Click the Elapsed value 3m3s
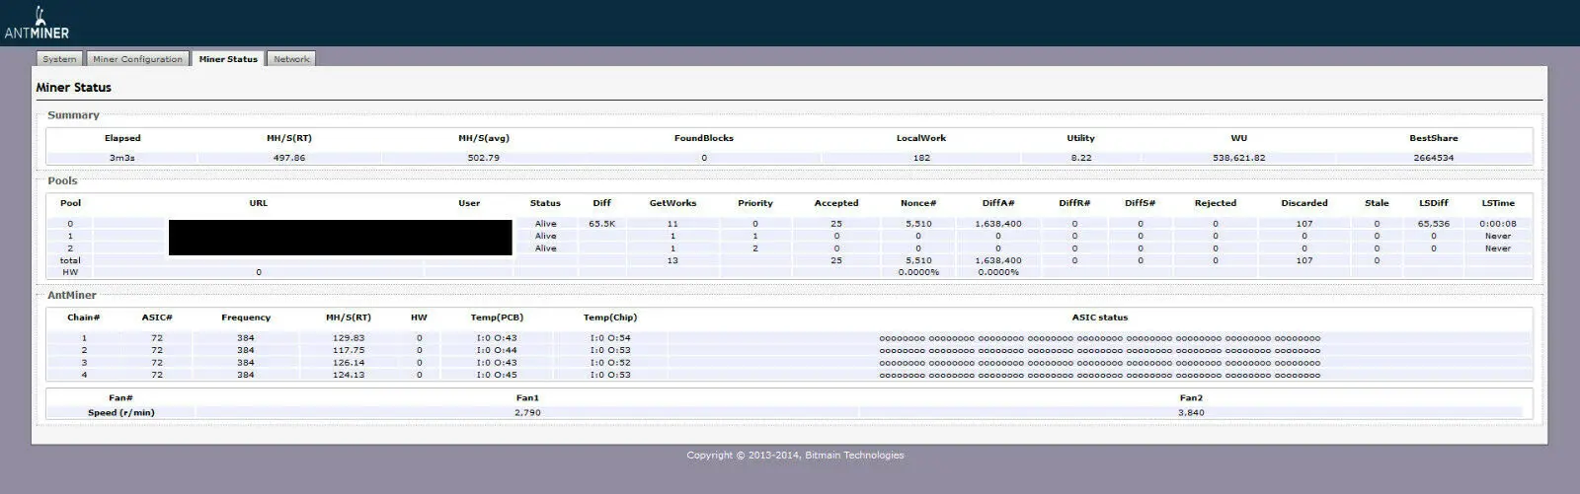This screenshot has height=494, width=1580. click(122, 158)
